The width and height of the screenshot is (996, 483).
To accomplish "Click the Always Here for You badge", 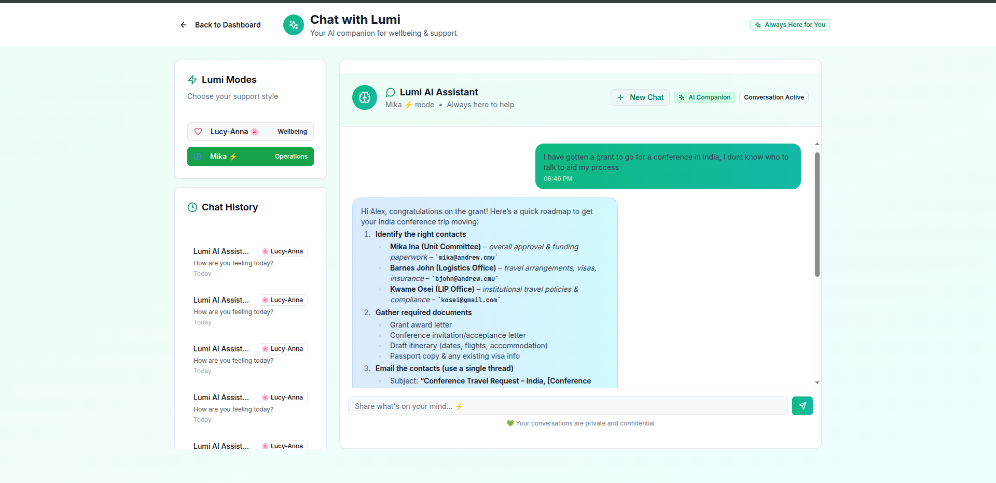I will point(790,25).
